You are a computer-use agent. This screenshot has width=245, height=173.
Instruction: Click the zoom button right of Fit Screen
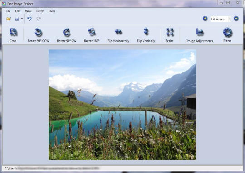point(236,19)
